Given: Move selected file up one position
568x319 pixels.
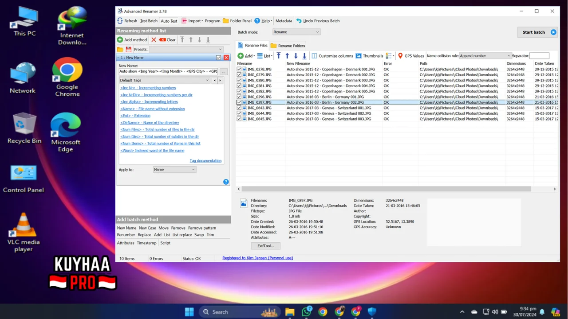Looking at the screenshot, I should click(287, 56).
